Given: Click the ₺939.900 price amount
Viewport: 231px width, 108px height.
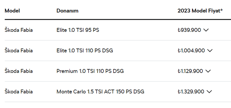Looking at the screenshot, I should [189, 30].
